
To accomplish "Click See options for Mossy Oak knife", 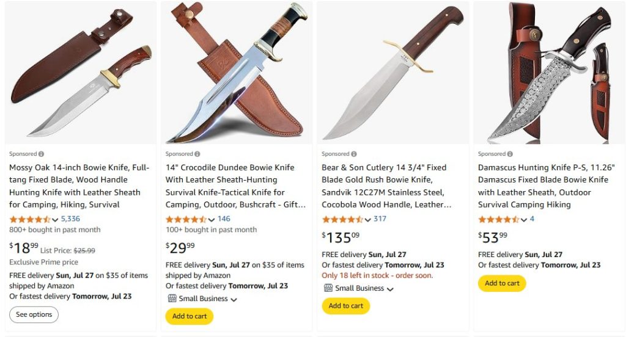I will coord(34,314).
